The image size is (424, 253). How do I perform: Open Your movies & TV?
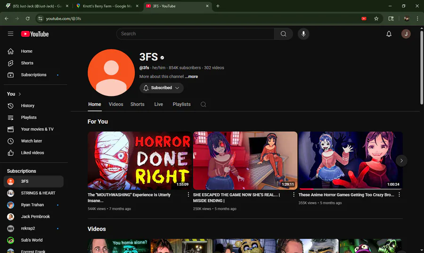[x=34, y=129]
